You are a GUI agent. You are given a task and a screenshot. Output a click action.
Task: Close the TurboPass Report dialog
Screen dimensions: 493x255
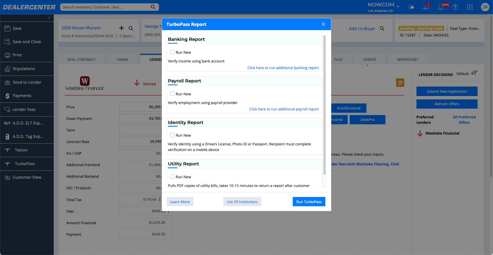pos(323,24)
